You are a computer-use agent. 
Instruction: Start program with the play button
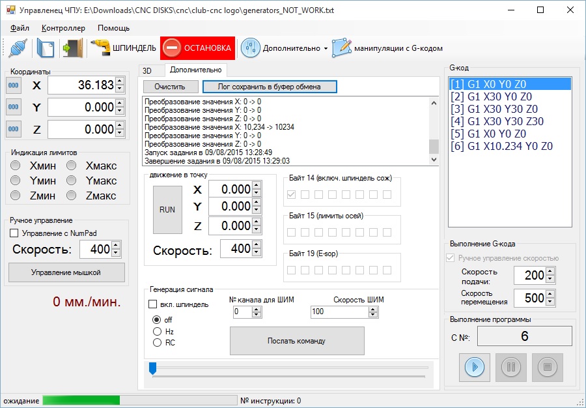pyautogui.click(x=475, y=367)
